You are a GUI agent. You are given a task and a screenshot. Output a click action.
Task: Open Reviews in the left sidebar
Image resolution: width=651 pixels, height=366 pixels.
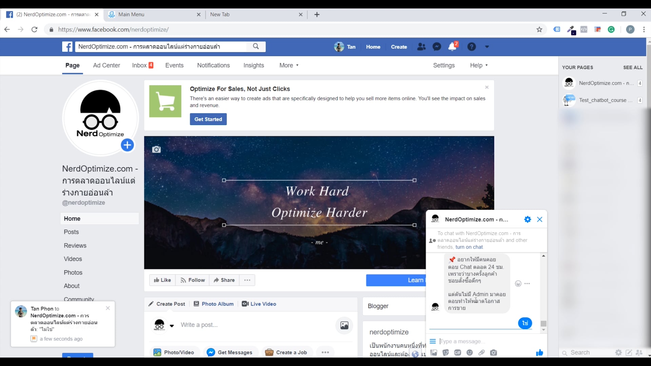pyautogui.click(x=75, y=246)
